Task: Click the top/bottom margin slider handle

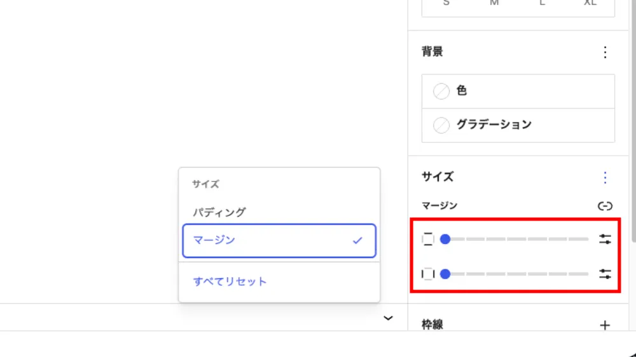Action: pyautogui.click(x=445, y=239)
